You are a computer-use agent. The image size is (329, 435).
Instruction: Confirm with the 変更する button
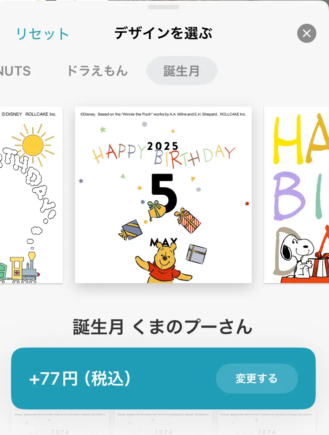click(257, 378)
